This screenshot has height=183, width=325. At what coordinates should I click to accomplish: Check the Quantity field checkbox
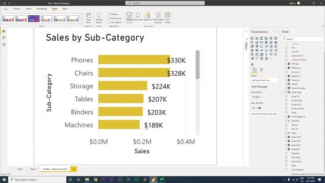(286, 121)
